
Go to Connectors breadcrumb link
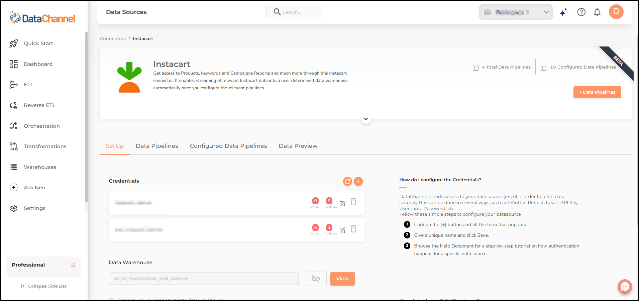pyautogui.click(x=113, y=39)
